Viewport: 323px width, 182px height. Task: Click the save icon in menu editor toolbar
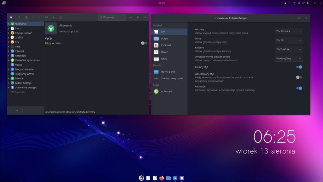pyautogui.click(x=26, y=17)
